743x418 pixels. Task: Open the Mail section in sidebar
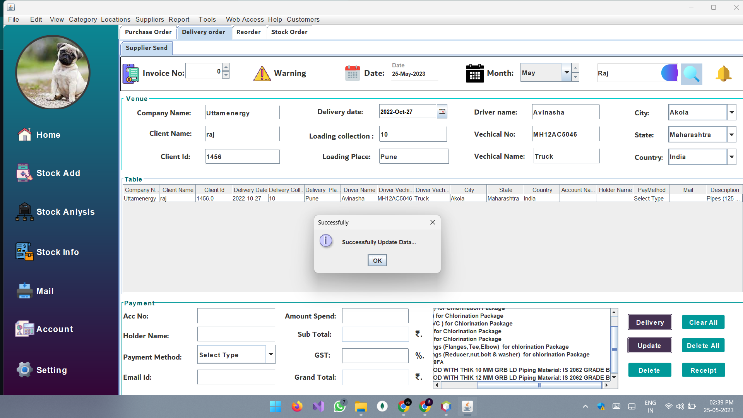click(x=45, y=291)
